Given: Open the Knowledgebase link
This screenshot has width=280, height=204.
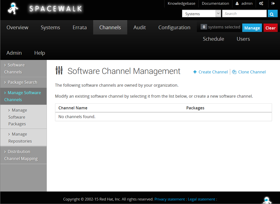Looking at the screenshot, I should 181,3.
